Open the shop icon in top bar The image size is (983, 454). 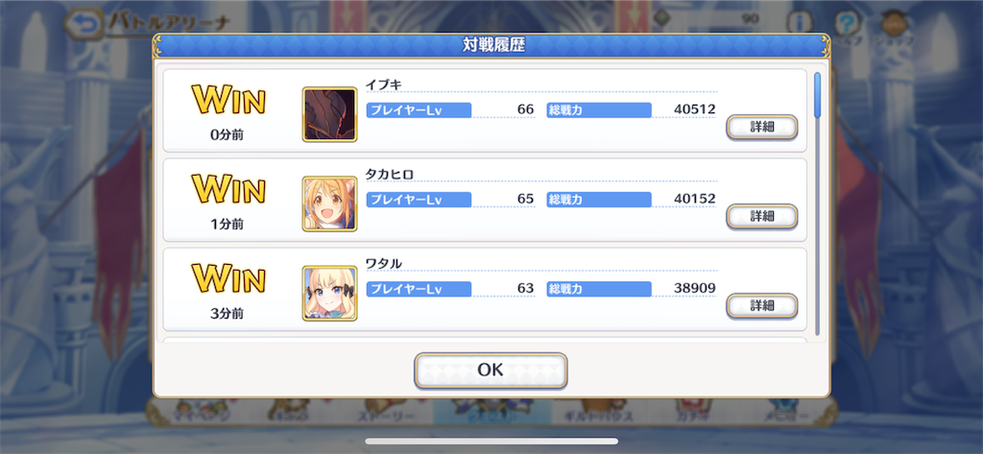[895, 24]
